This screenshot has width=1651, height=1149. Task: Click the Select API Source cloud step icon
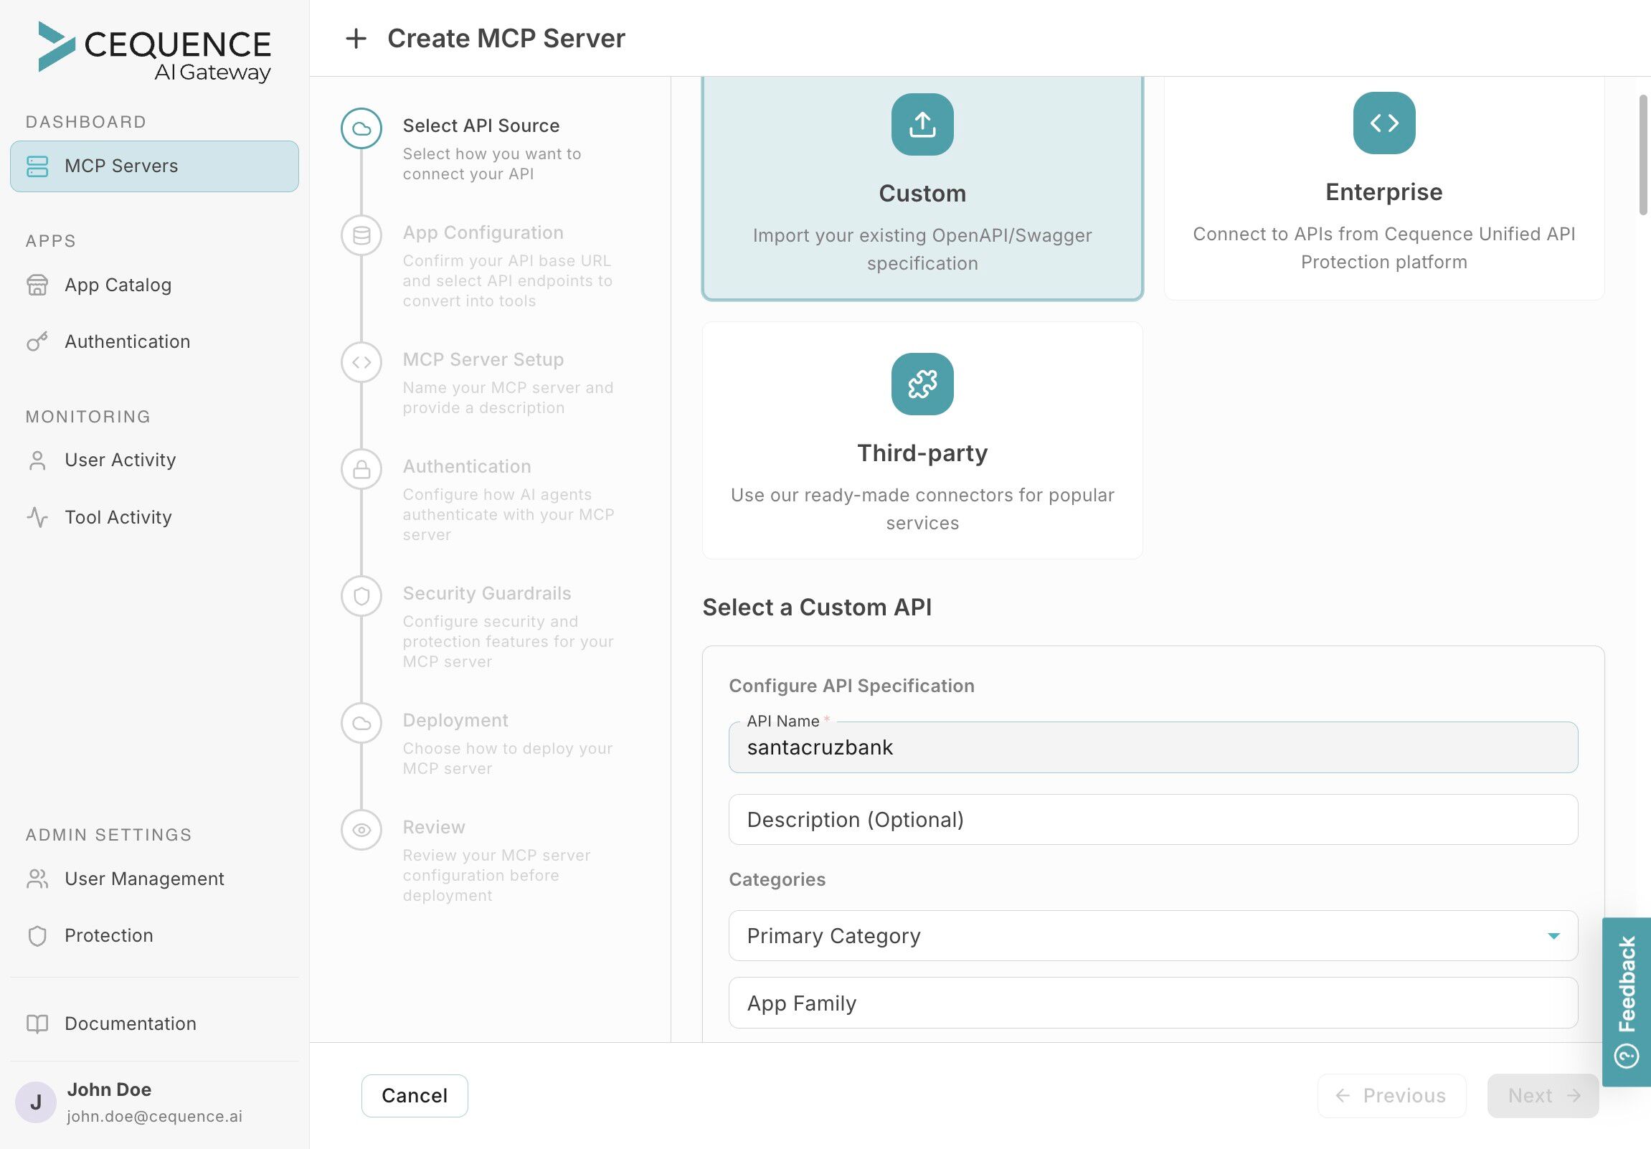pos(361,128)
